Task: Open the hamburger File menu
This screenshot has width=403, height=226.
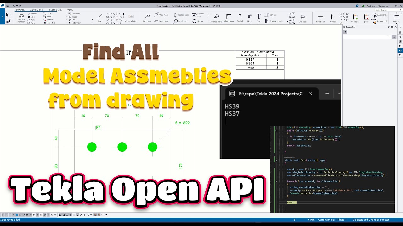Action: point(3,16)
